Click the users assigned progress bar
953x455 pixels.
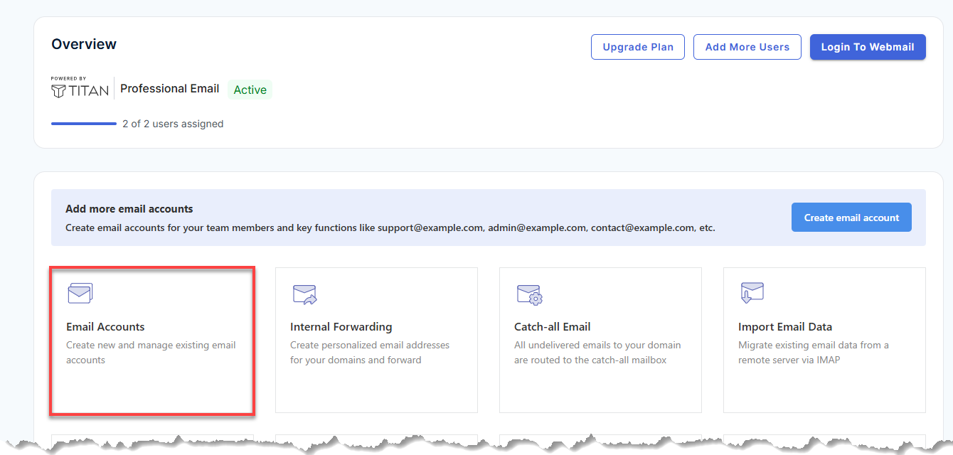tap(84, 124)
